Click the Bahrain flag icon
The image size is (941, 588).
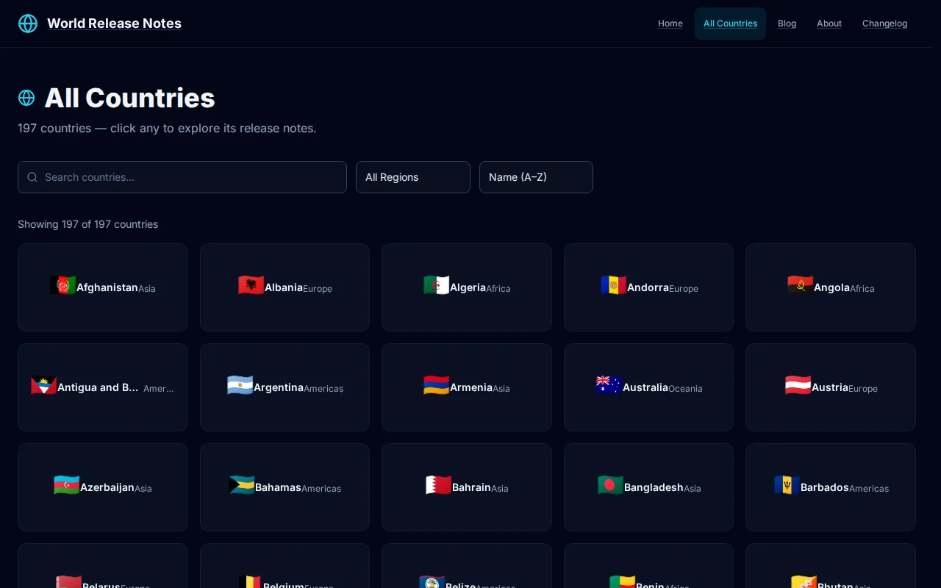click(439, 485)
